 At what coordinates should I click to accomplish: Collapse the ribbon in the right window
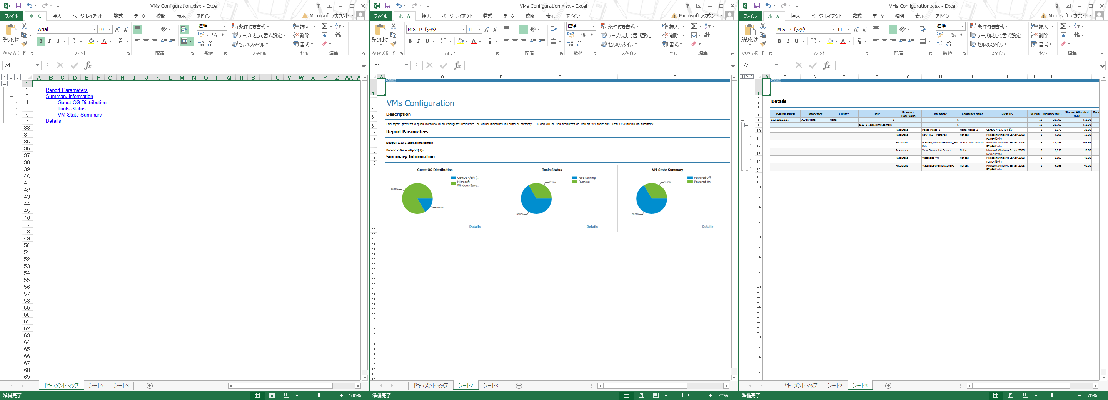(x=1102, y=53)
